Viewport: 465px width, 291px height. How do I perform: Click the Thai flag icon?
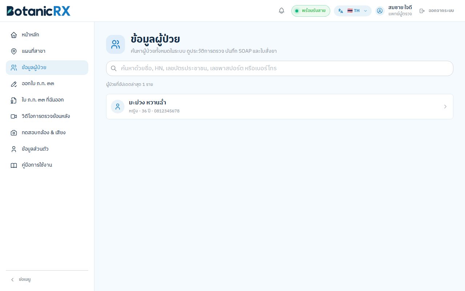(350, 11)
